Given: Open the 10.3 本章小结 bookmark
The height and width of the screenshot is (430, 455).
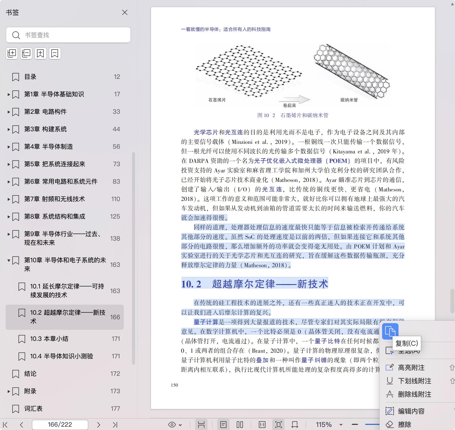Looking at the screenshot, I should pos(49,339).
